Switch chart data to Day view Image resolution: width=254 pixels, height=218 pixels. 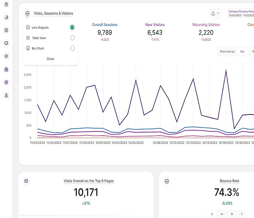pos(242,52)
